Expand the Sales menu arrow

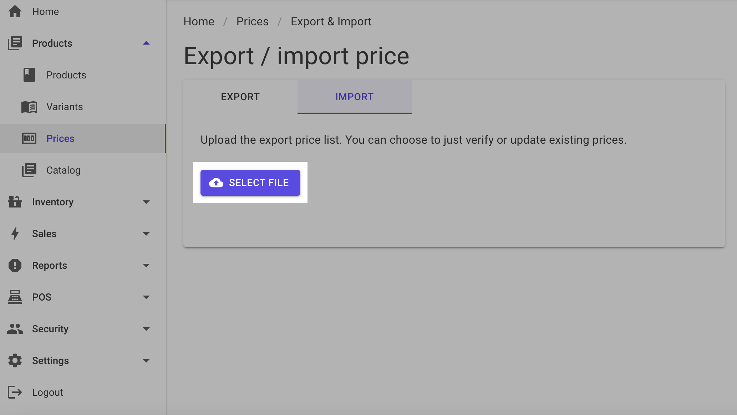(146, 234)
